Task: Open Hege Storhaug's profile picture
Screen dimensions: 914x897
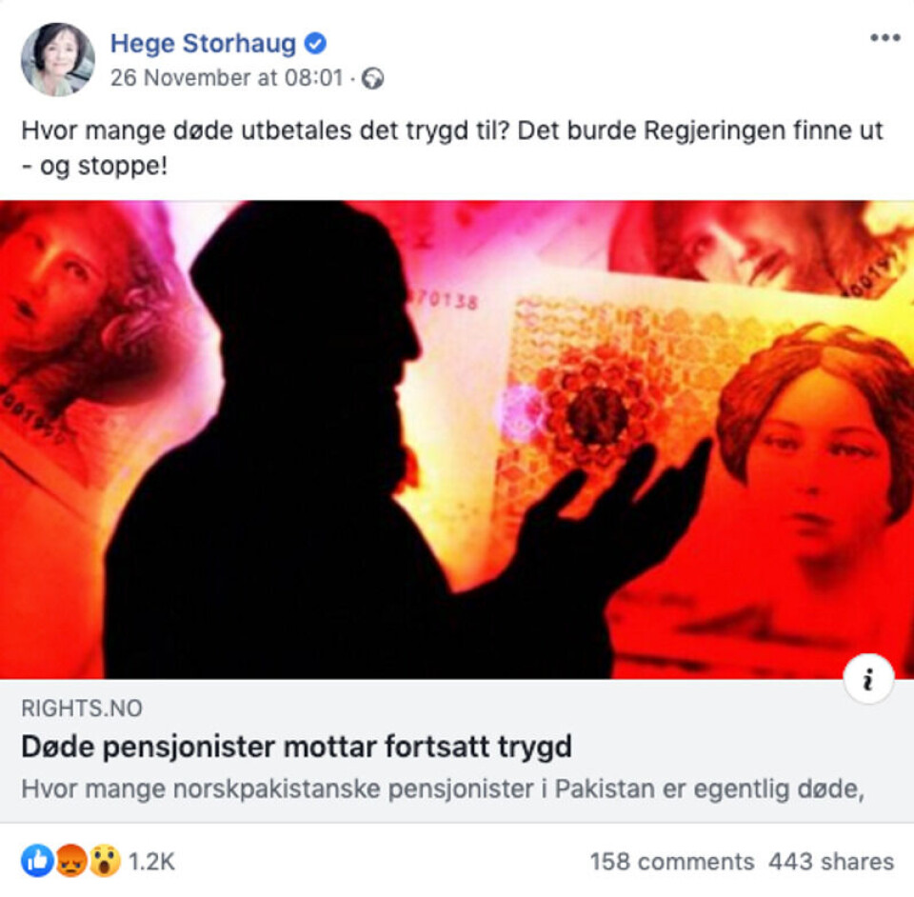Action: coord(58,59)
